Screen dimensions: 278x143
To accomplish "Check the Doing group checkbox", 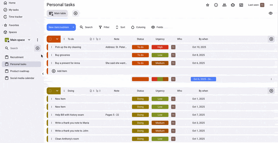I will point(50,91).
